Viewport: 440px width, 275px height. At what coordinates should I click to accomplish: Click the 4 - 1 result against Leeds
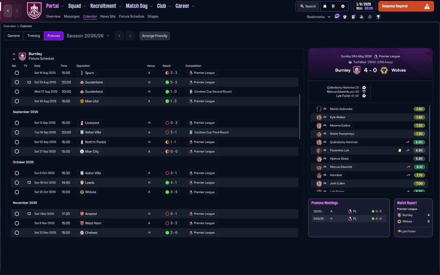(x=171, y=183)
